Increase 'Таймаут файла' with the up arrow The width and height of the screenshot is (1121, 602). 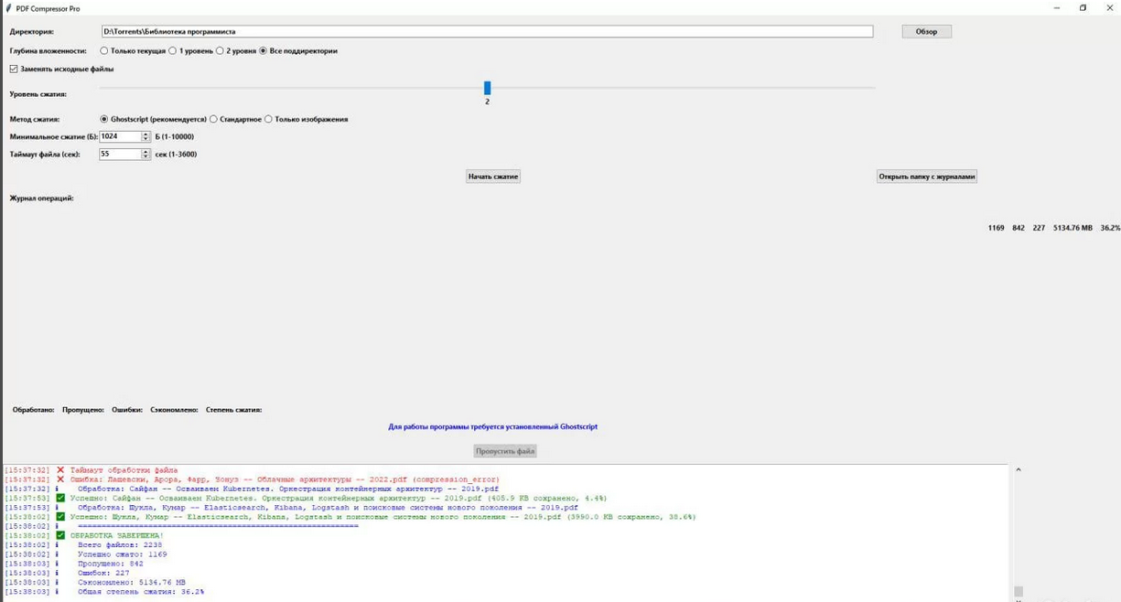point(146,152)
